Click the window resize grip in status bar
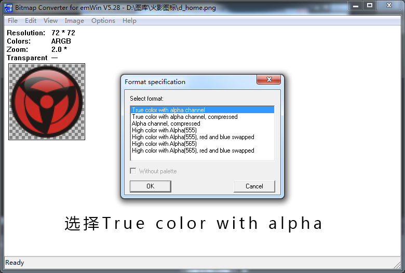405x273 pixels. pos(397,265)
